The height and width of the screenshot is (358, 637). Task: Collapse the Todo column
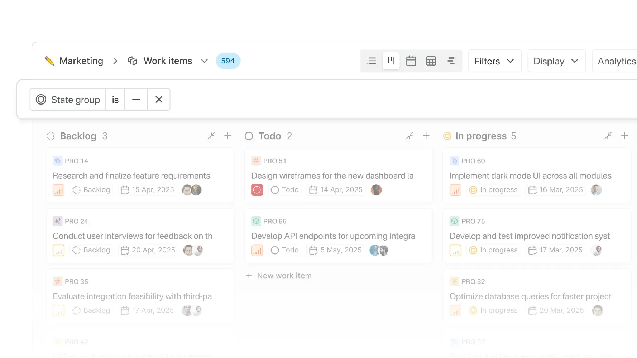(x=409, y=136)
